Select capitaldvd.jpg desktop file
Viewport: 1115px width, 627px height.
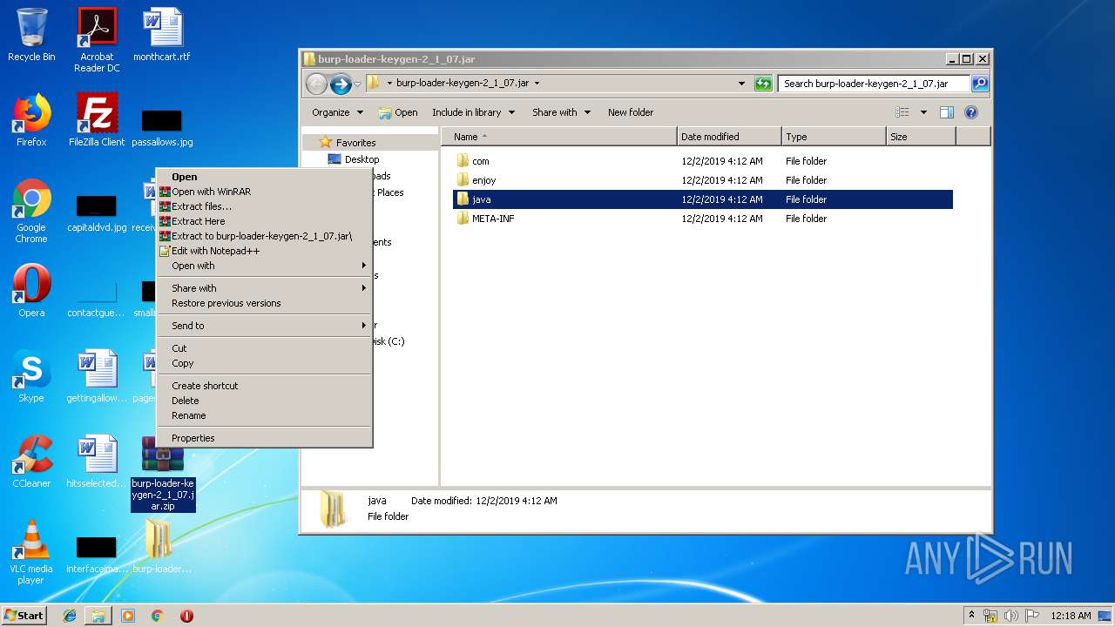[x=97, y=212]
